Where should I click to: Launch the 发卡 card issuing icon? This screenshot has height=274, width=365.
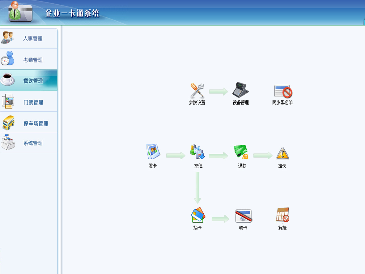click(152, 152)
